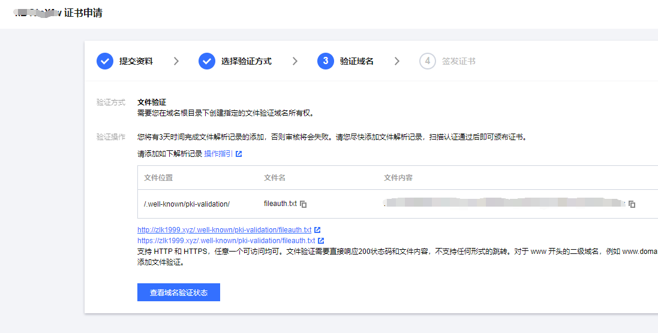Copy the fileauth.txt file name

pos(304,204)
